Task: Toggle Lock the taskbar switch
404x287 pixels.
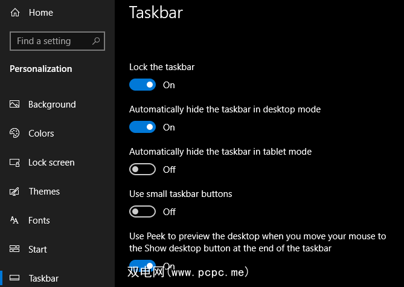Action: (x=143, y=85)
